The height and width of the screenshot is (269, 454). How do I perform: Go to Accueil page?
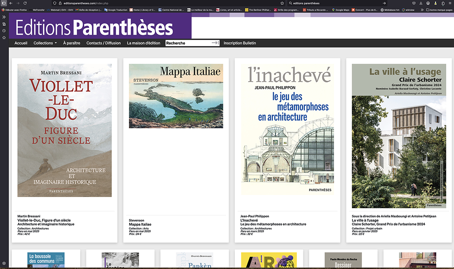point(21,43)
